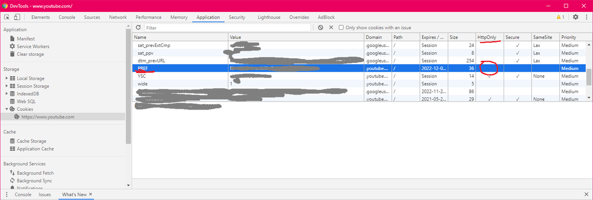593x200 pixels.
Task: Open the AdBlock tab
Action: tap(326, 17)
